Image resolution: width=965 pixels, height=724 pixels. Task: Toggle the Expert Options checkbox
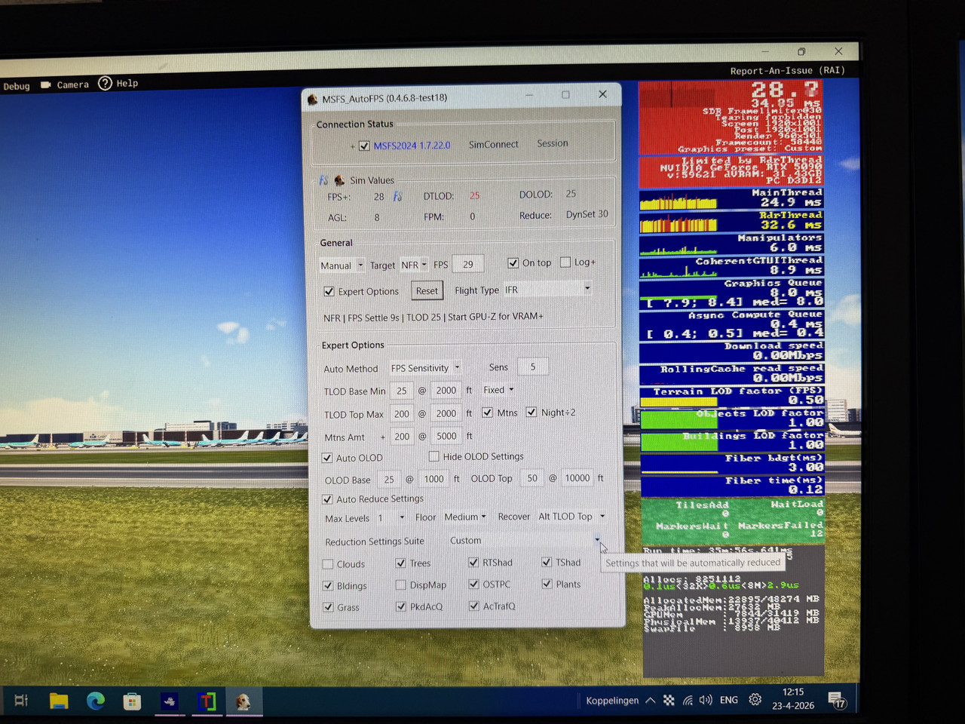tap(329, 291)
